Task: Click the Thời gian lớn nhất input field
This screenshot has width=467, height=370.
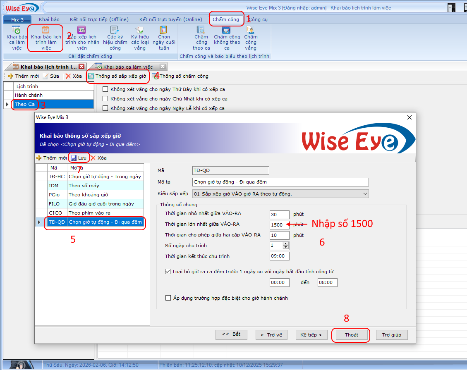Action: (x=279, y=225)
